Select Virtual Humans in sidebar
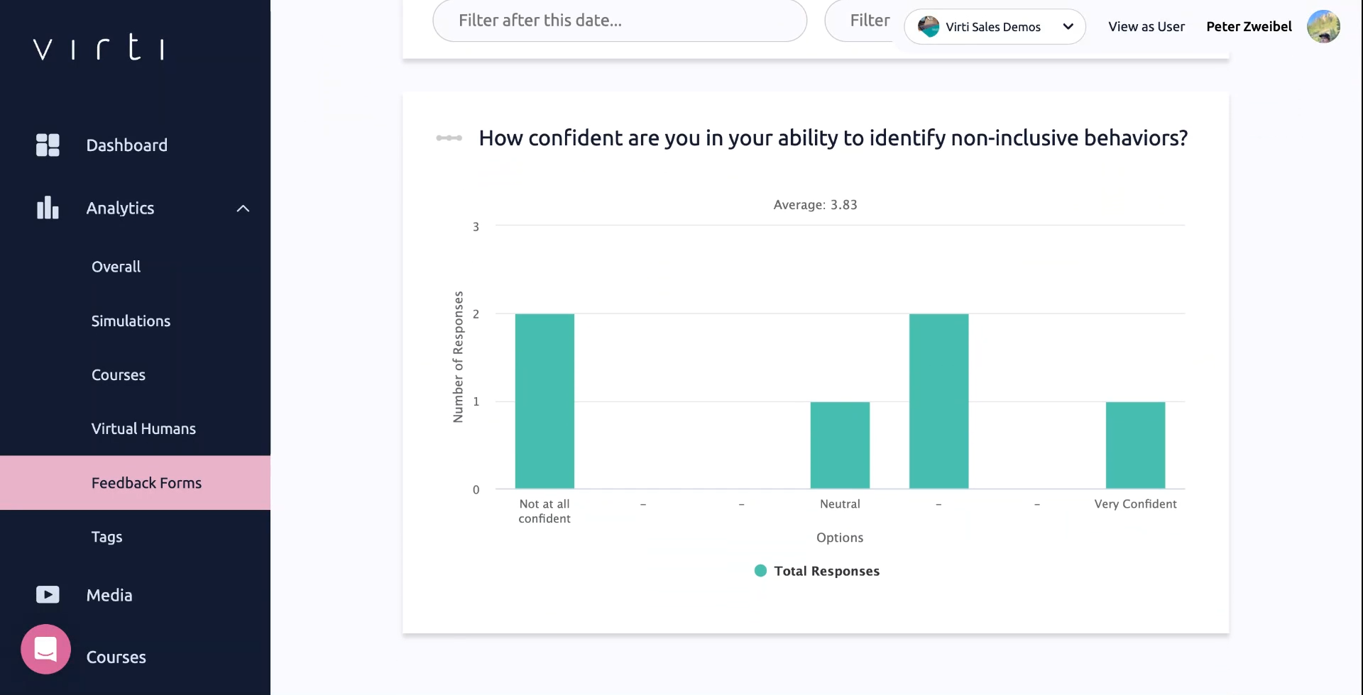The height and width of the screenshot is (695, 1363). click(x=143, y=429)
